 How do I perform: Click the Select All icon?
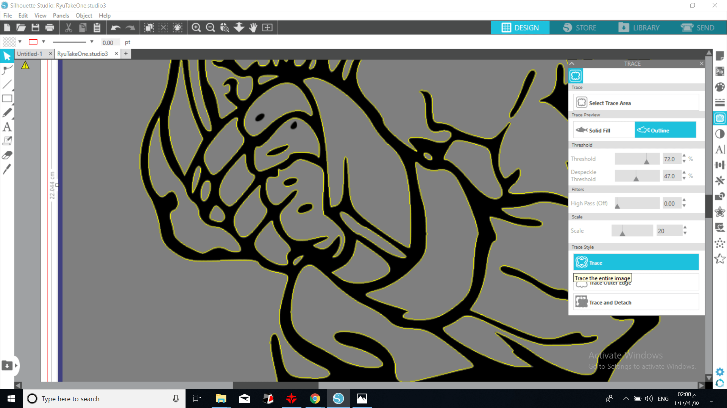point(149,28)
